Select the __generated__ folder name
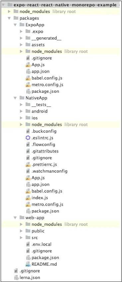Image resolution: width=122 pixels, height=282 pixels. click(47, 38)
